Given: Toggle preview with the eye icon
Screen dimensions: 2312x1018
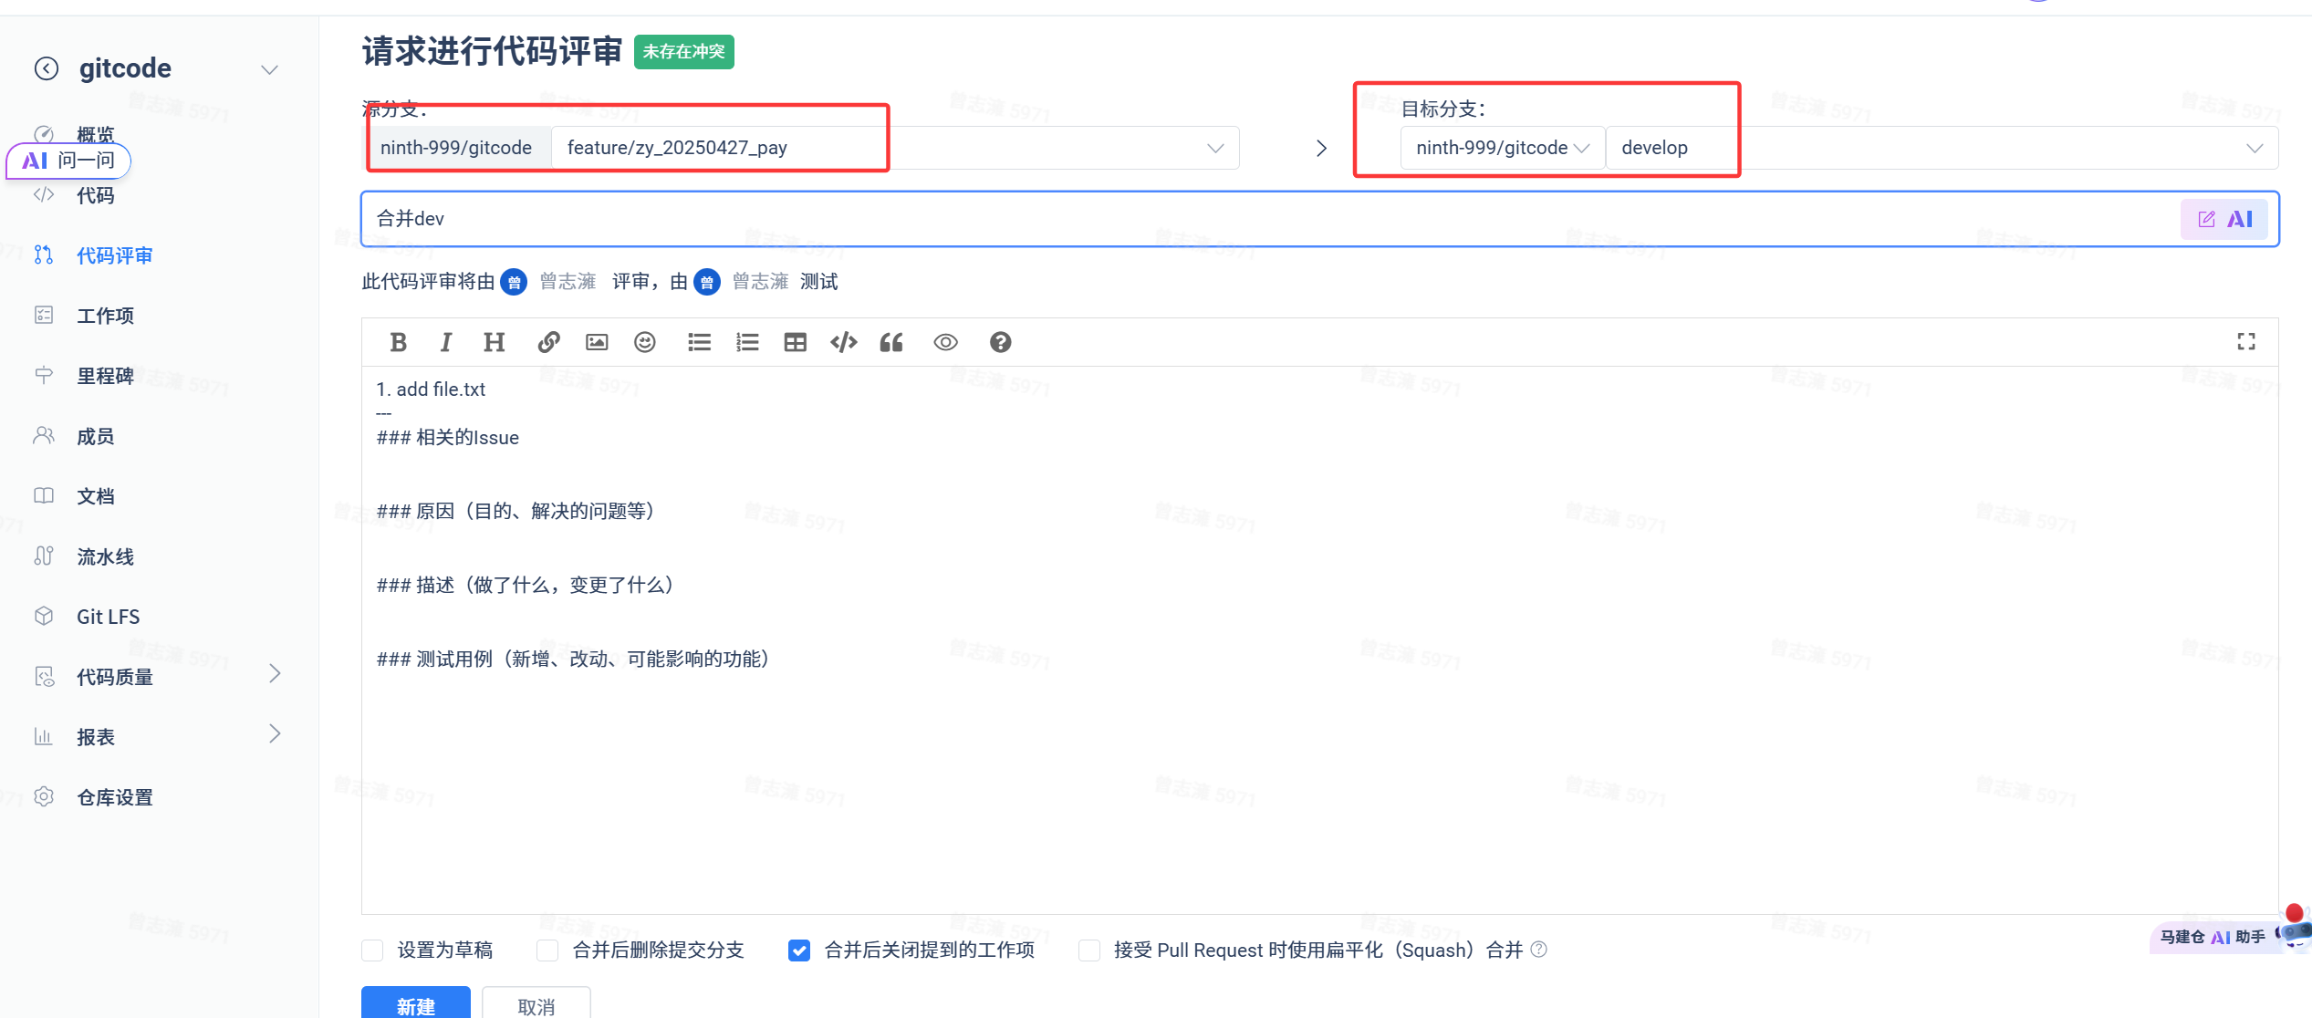Looking at the screenshot, I should click(945, 342).
